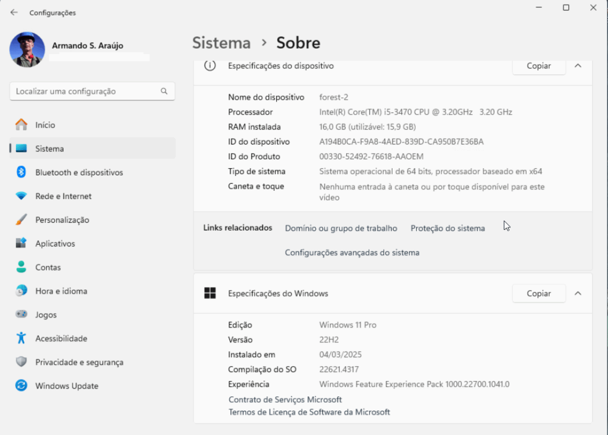
Task: Open Domínio ou grupo de trabalho link
Action: pyautogui.click(x=341, y=228)
